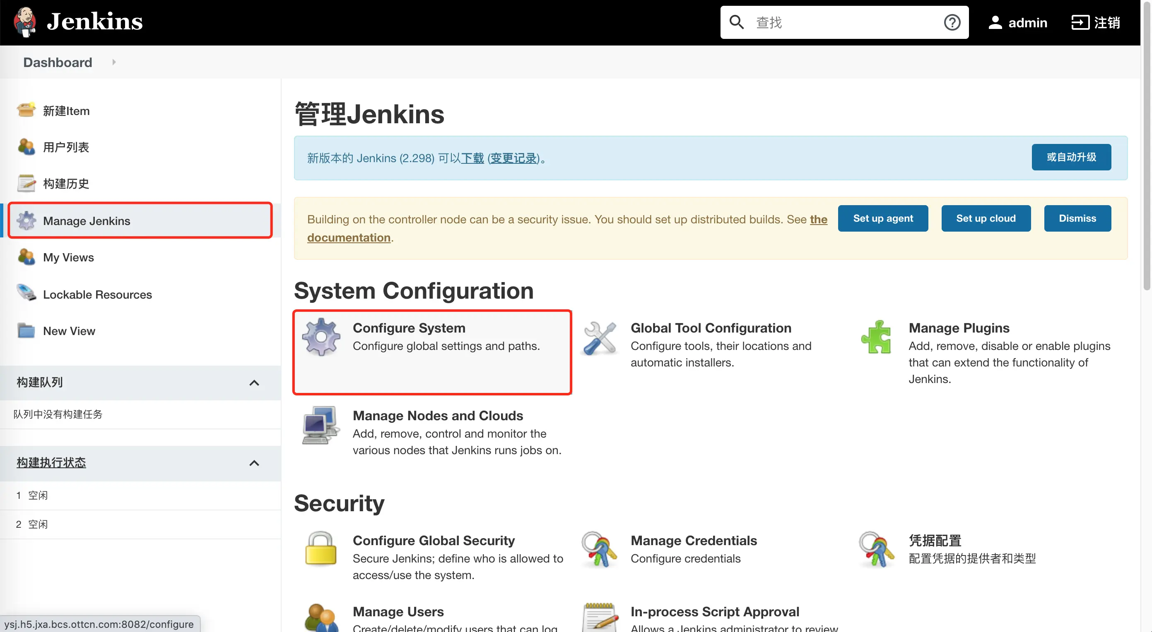Click the Manage Plugins puzzle piece icon
This screenshot has width=1152, height=632.
pos(877,337)
